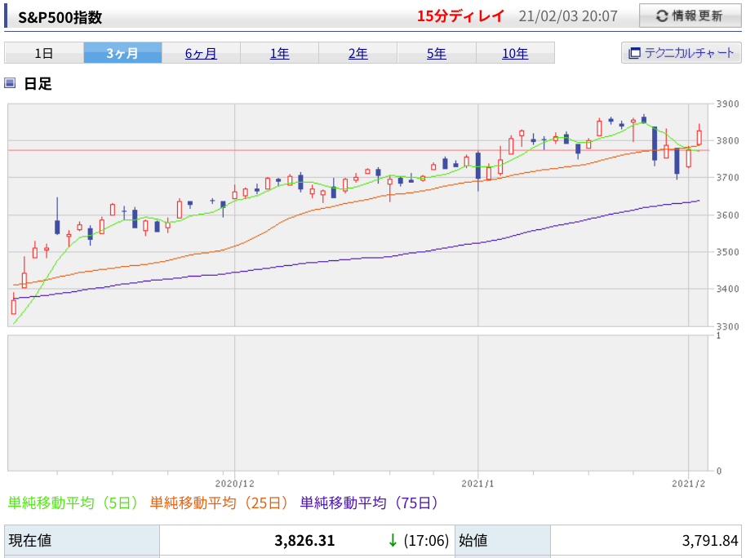The height and width of the screenshot is (558, 746).
Task: Switch to the 10年 period tab
Action: click(515, 53)
